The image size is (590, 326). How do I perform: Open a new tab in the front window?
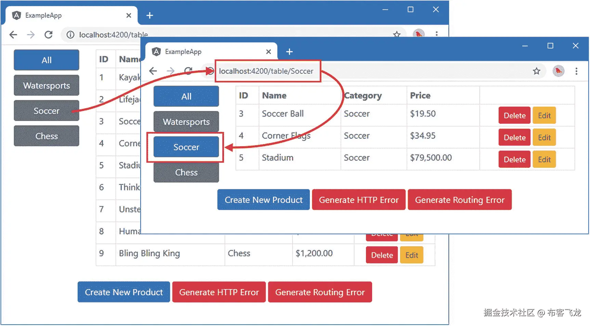289,52
